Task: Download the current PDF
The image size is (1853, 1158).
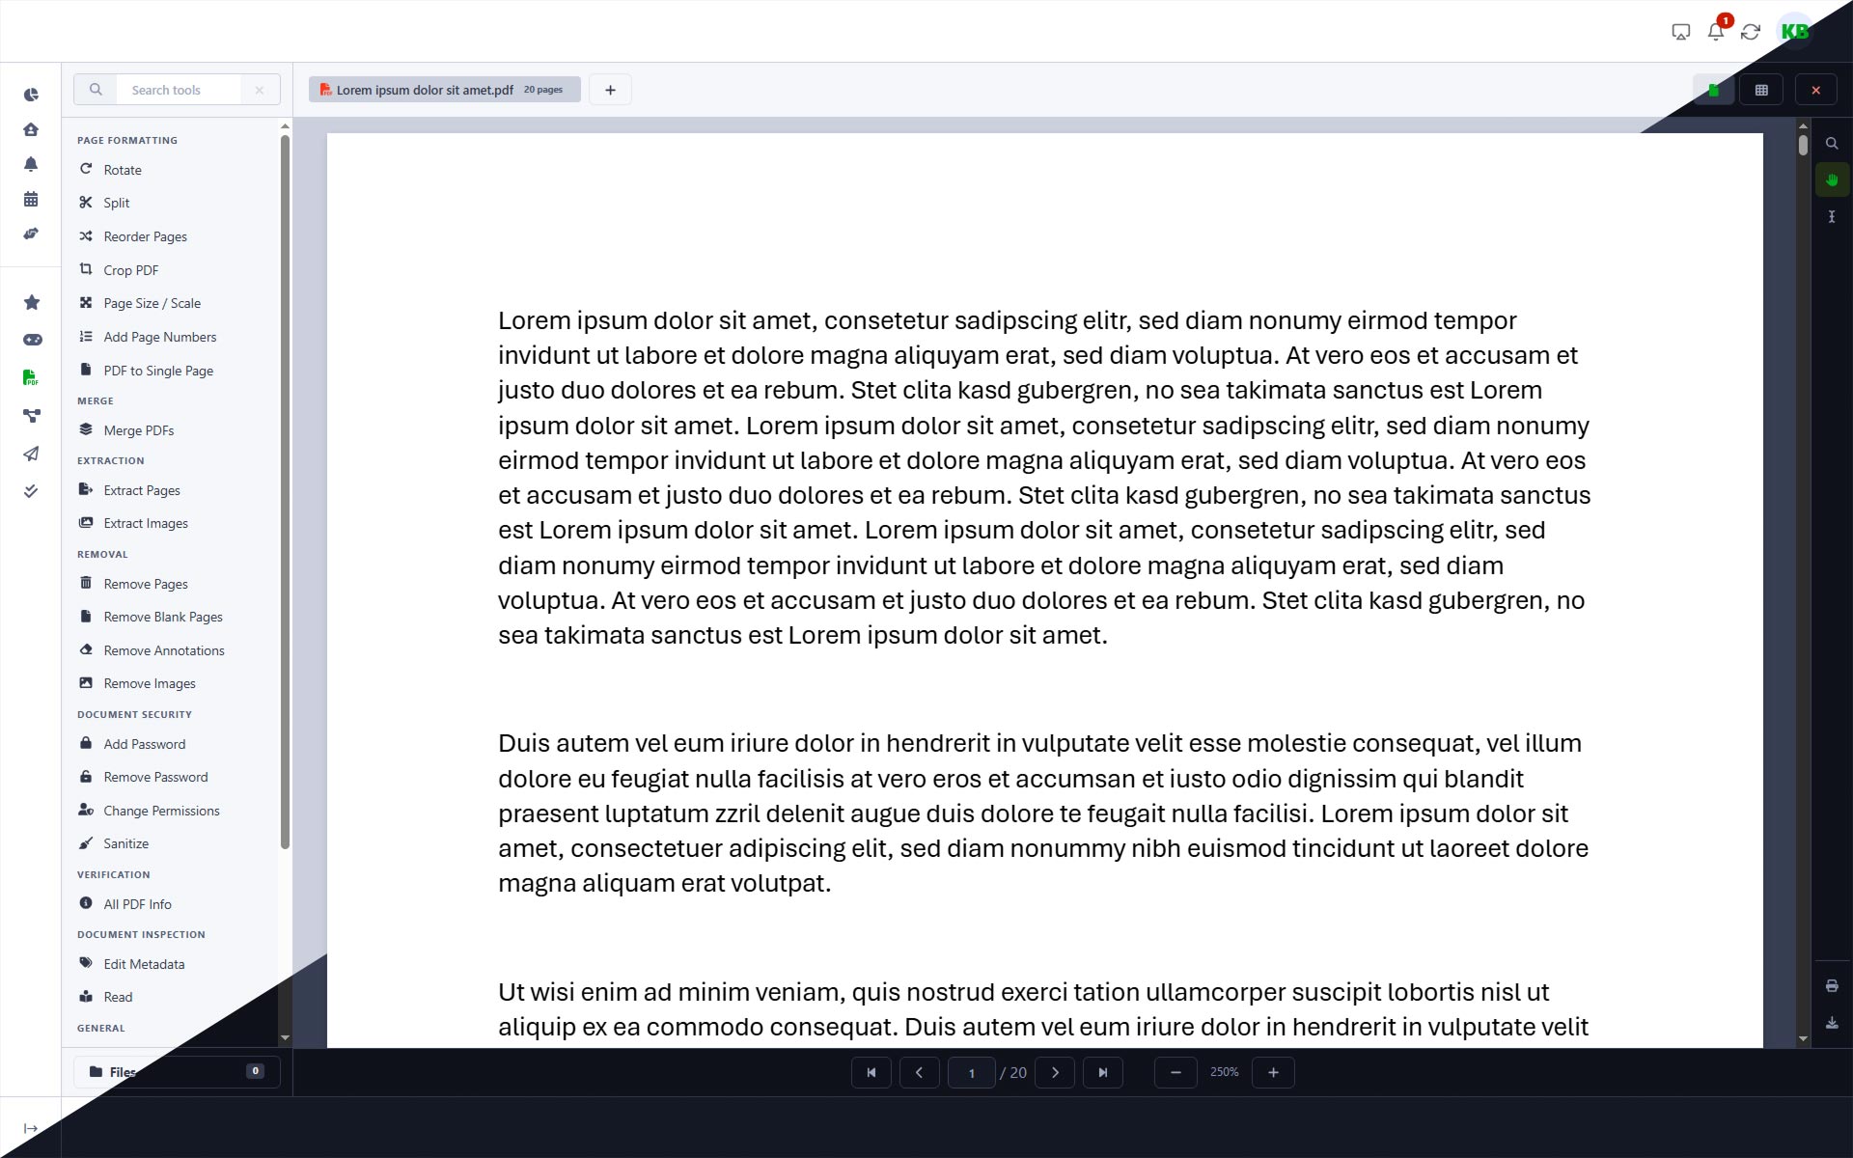Action: tap(1832, 1024)
